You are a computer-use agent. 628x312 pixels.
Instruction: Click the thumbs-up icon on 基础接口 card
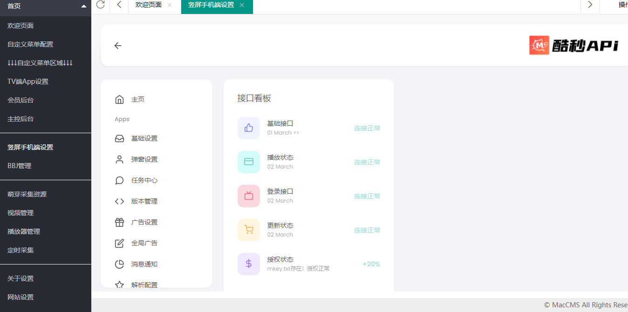tap(248, 128)
